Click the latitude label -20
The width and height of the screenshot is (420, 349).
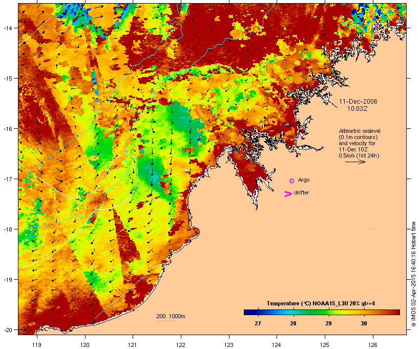8,330
